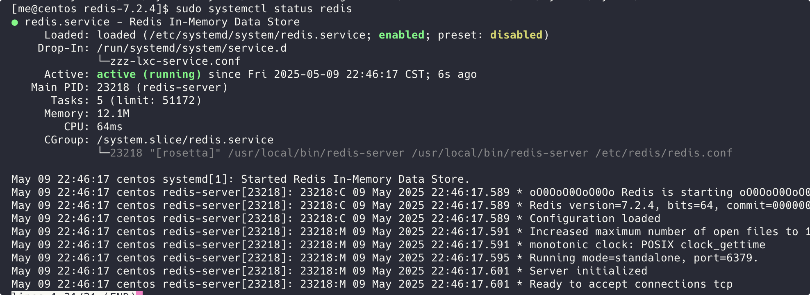The image size is (810, 295).
Task: Click the Memory value 12.1M
Action: pyautogui.click(x=113, y=113)
